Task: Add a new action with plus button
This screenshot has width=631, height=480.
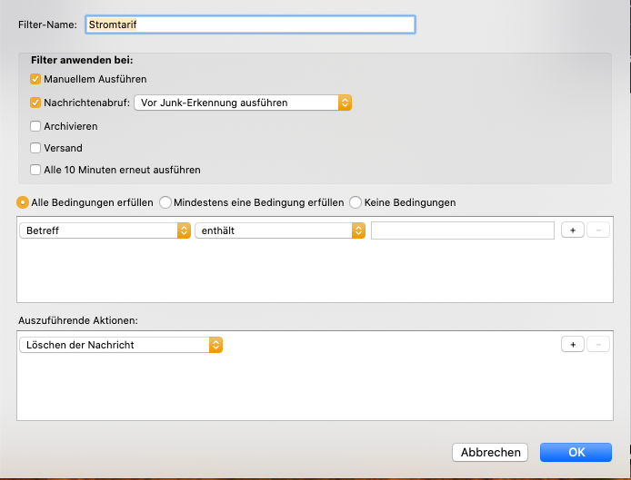Action: point(572,344)
